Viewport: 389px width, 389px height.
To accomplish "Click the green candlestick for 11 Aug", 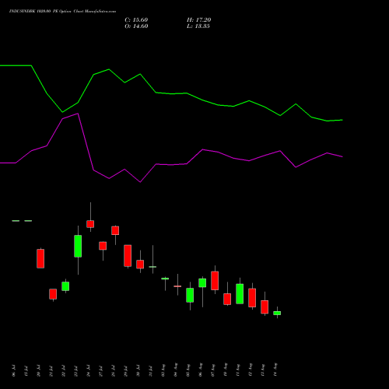I will point(240,293).
